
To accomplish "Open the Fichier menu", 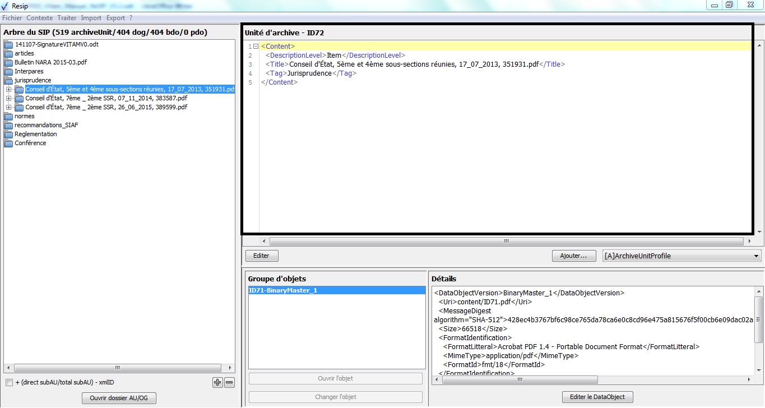I will point(12,18).
